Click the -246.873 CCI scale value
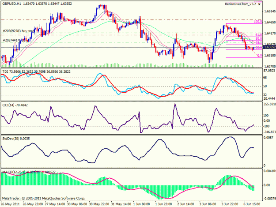Screen dimensions: 276x207 (269, 132)
